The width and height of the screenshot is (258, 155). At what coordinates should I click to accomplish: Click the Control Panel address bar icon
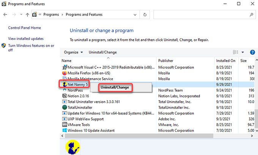(35, 15)
